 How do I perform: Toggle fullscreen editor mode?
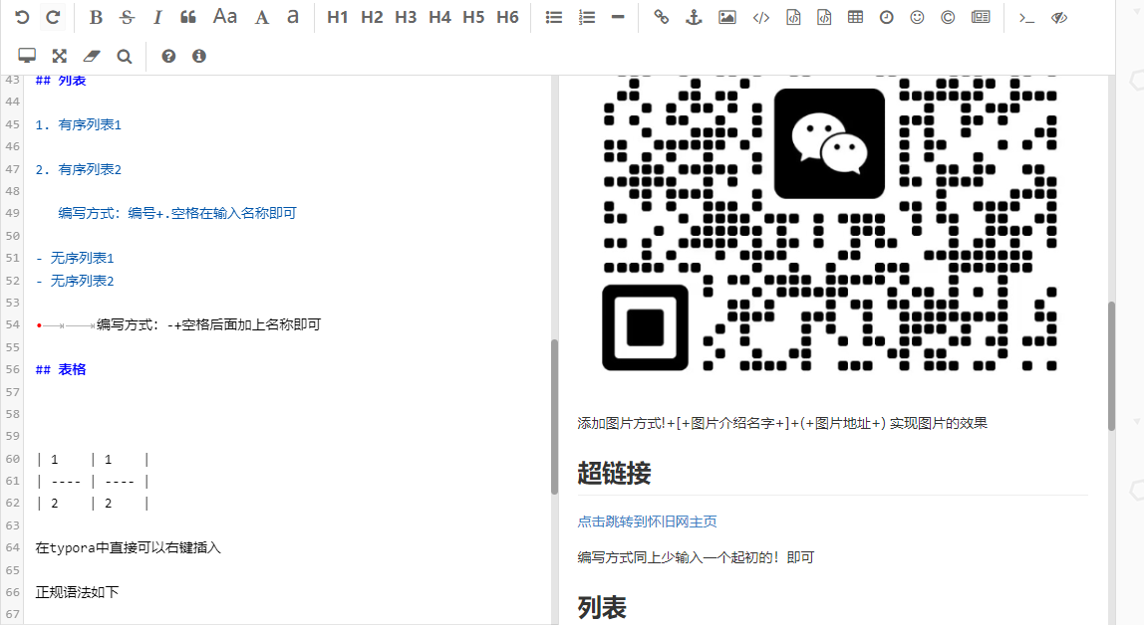[59, 56]
